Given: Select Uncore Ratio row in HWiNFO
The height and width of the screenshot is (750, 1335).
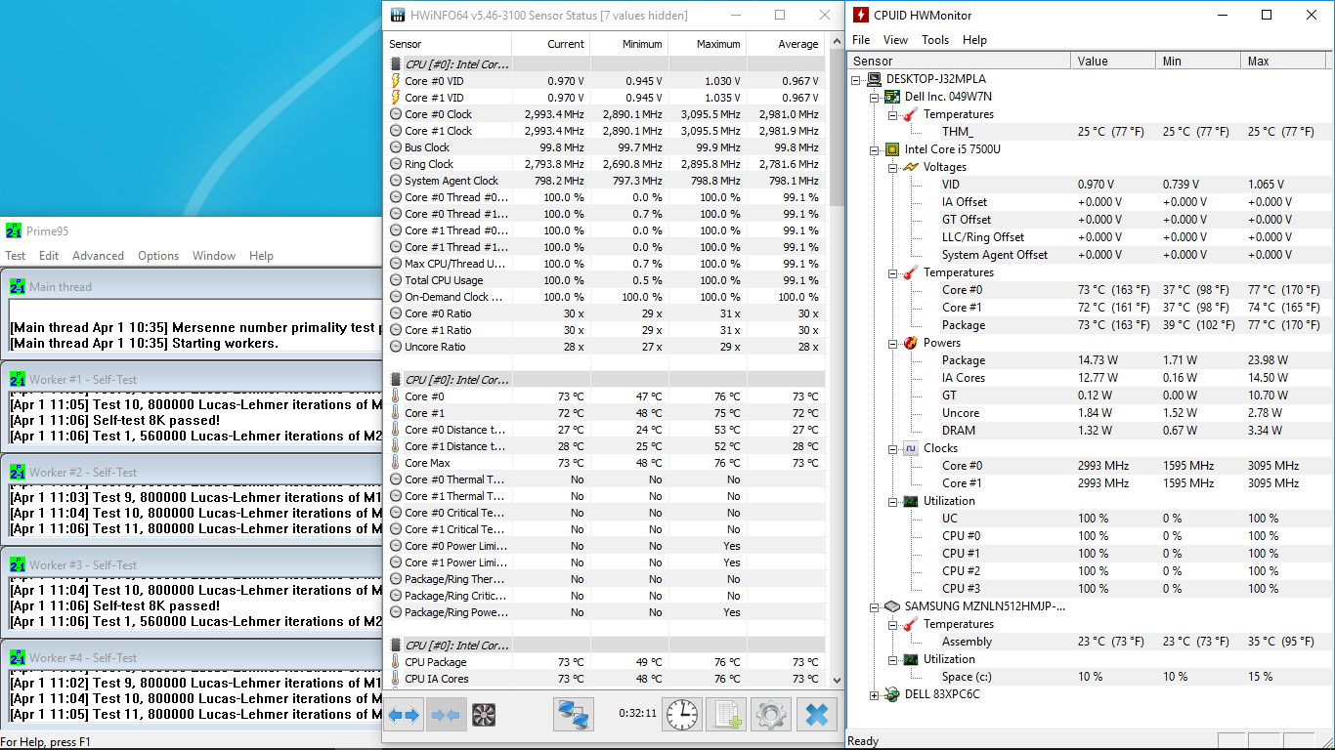Looking at the screenshot, I should point(605,347).
